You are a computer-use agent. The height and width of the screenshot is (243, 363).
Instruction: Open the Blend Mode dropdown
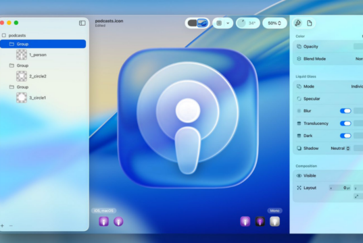pyautogui.click(x=359, y=59)
